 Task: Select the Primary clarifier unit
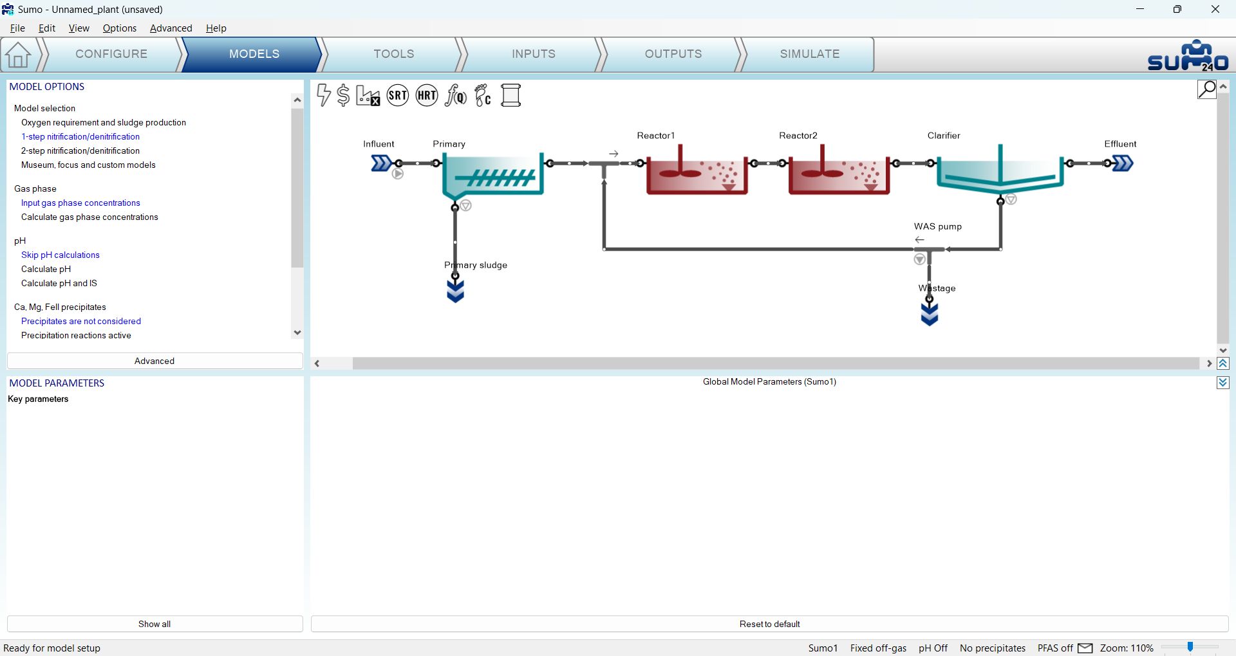492,176
